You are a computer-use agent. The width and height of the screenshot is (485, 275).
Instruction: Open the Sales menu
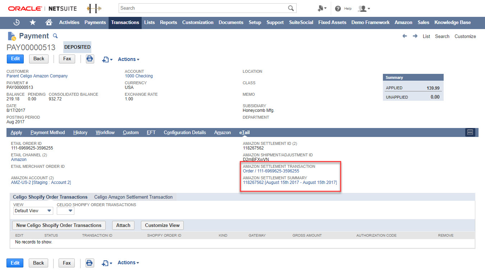click(424, 23)
